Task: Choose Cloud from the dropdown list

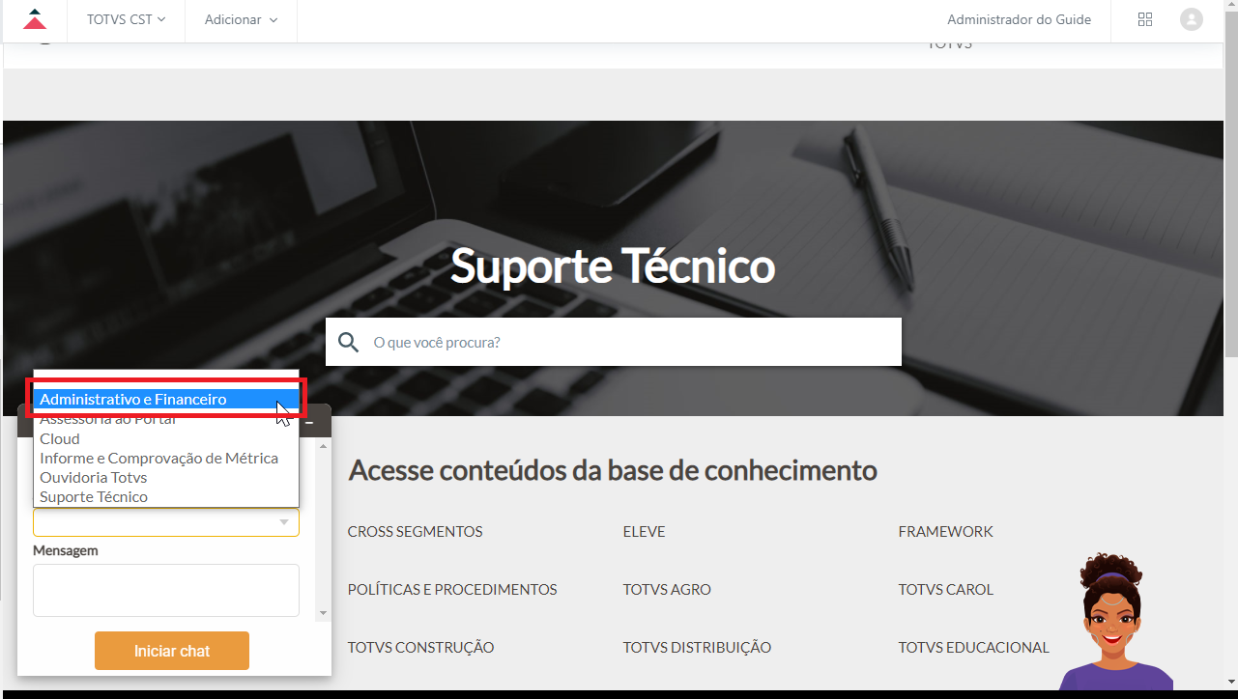Action: tap(166, 438)
